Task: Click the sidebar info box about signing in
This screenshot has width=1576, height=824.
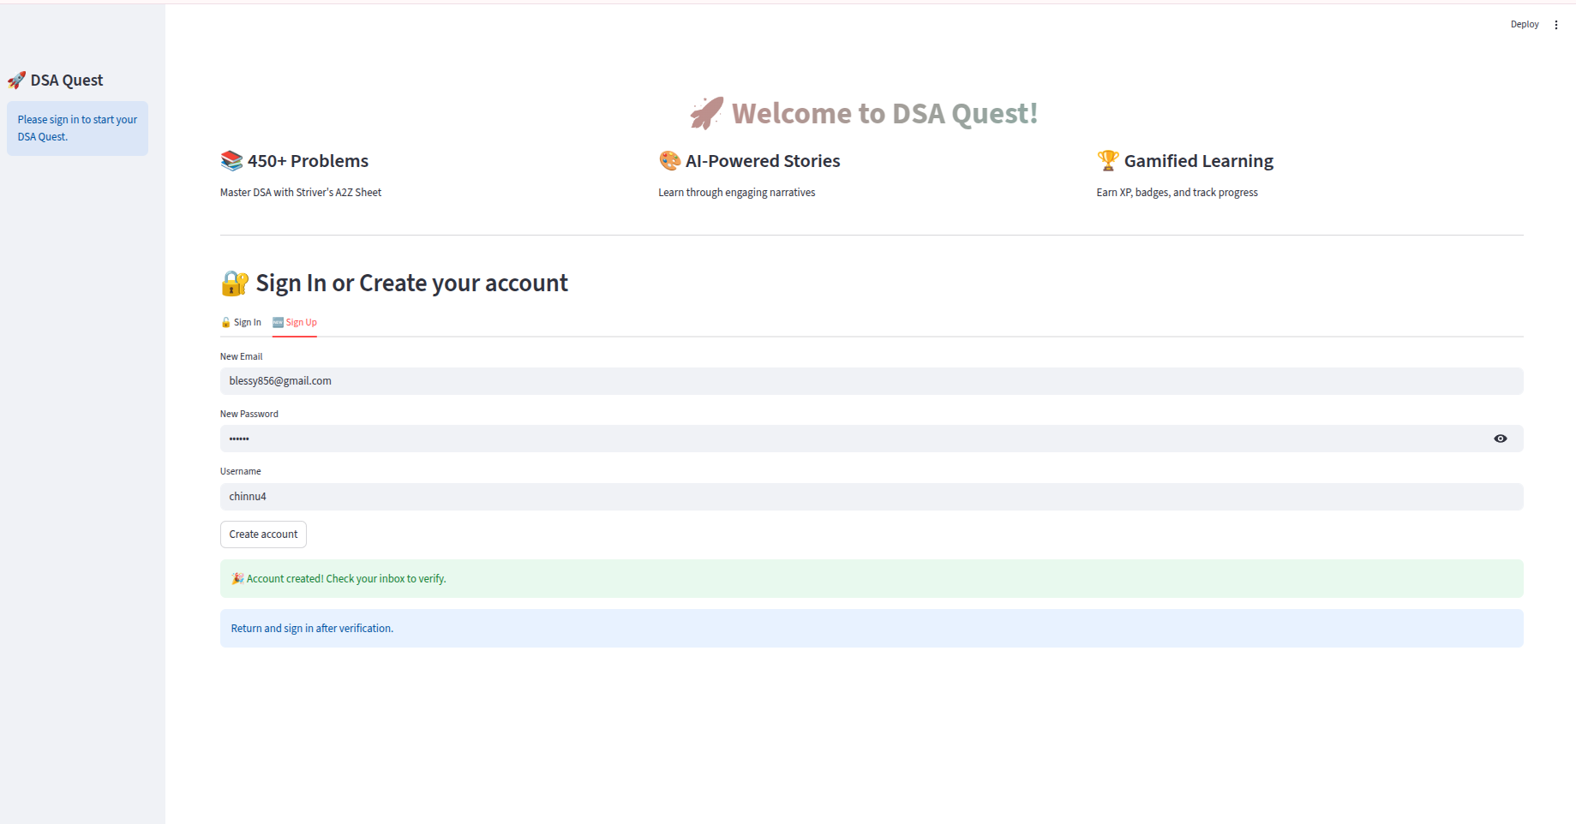Action: [77, 128]
